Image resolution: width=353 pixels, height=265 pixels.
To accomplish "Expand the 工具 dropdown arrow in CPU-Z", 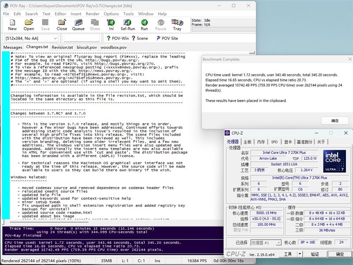I will pos(299,254).
